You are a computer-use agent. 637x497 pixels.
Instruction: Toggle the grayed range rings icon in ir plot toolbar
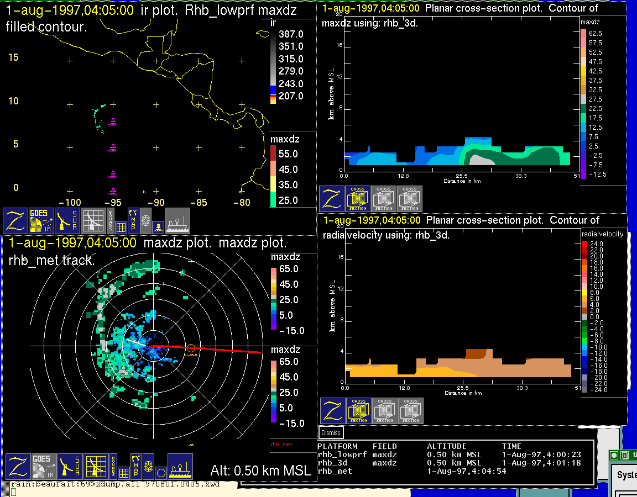coord(145,221)
